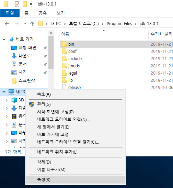
Task: Choose 시작 화면에 고정(P) in context menu
Action: 76,112
